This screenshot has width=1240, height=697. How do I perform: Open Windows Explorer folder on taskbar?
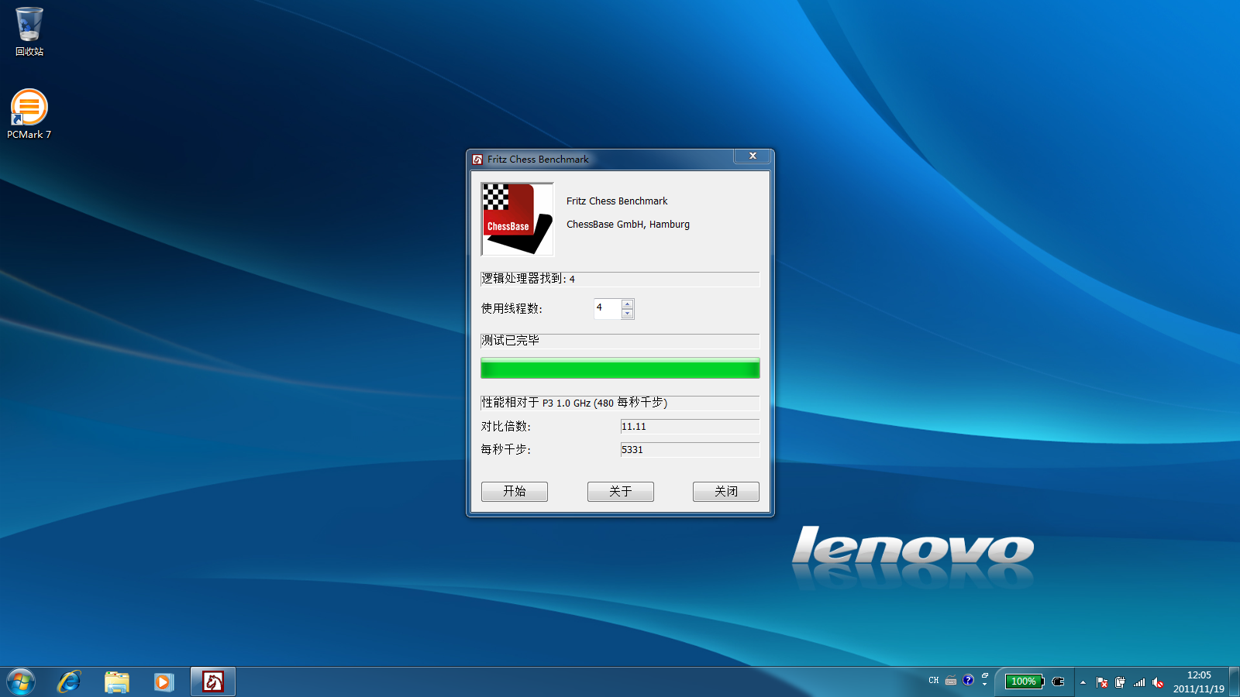(117, 682)
